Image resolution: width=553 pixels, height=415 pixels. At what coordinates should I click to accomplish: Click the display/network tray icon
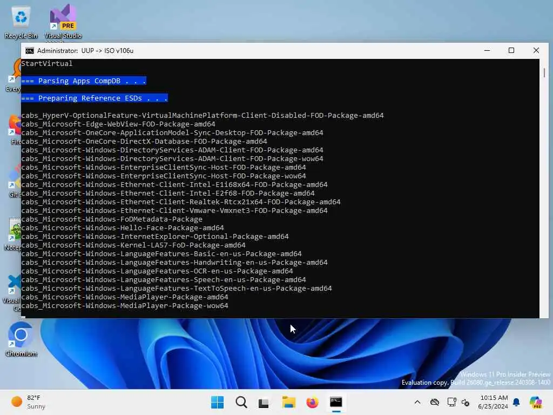click(x=451, y=402)
